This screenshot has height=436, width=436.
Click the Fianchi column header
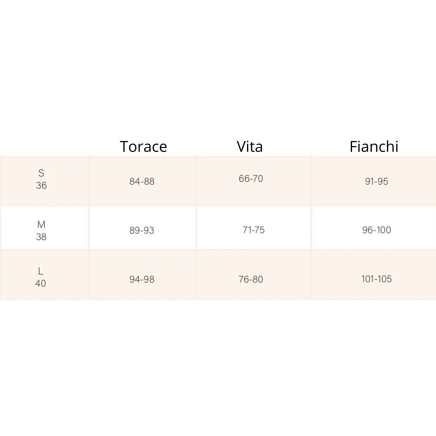(374, 147)
